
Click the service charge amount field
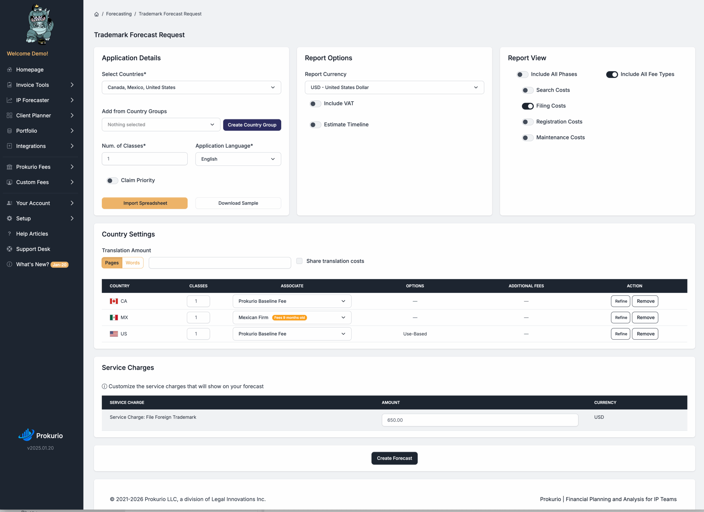click(480, 420)
